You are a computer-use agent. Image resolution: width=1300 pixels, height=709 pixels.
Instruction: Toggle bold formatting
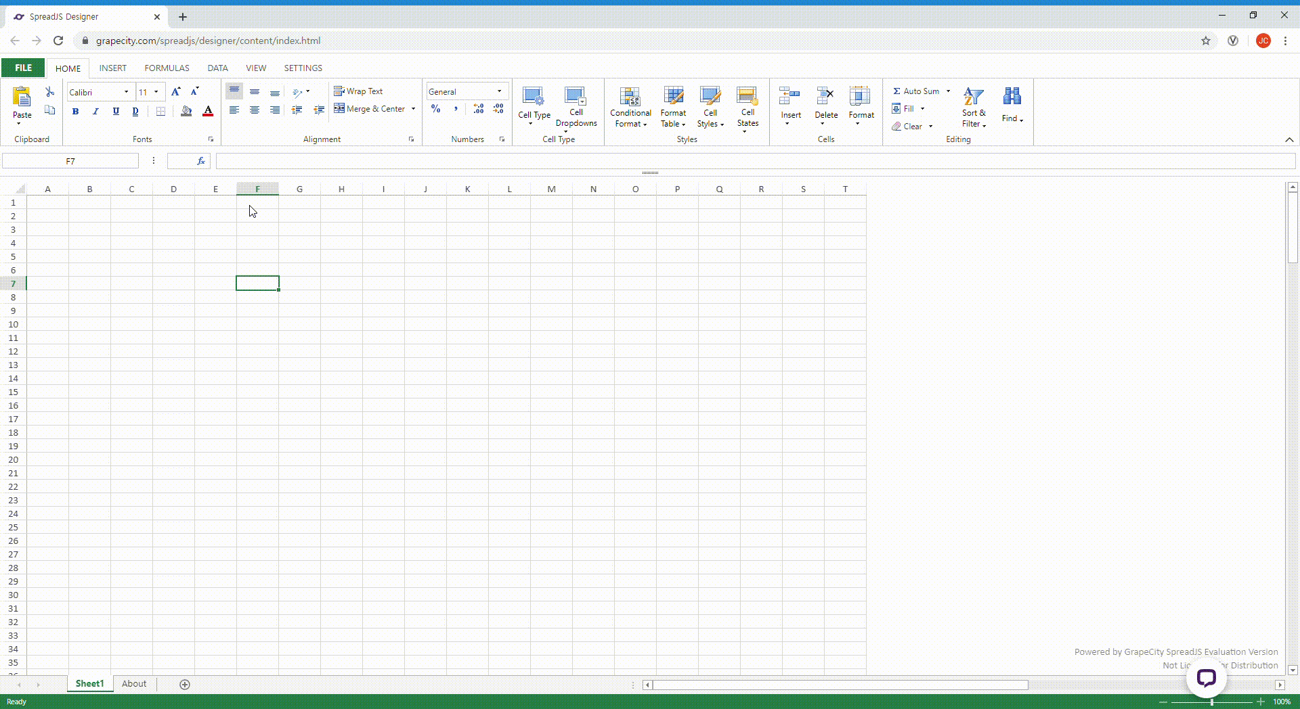pos(75,111)
